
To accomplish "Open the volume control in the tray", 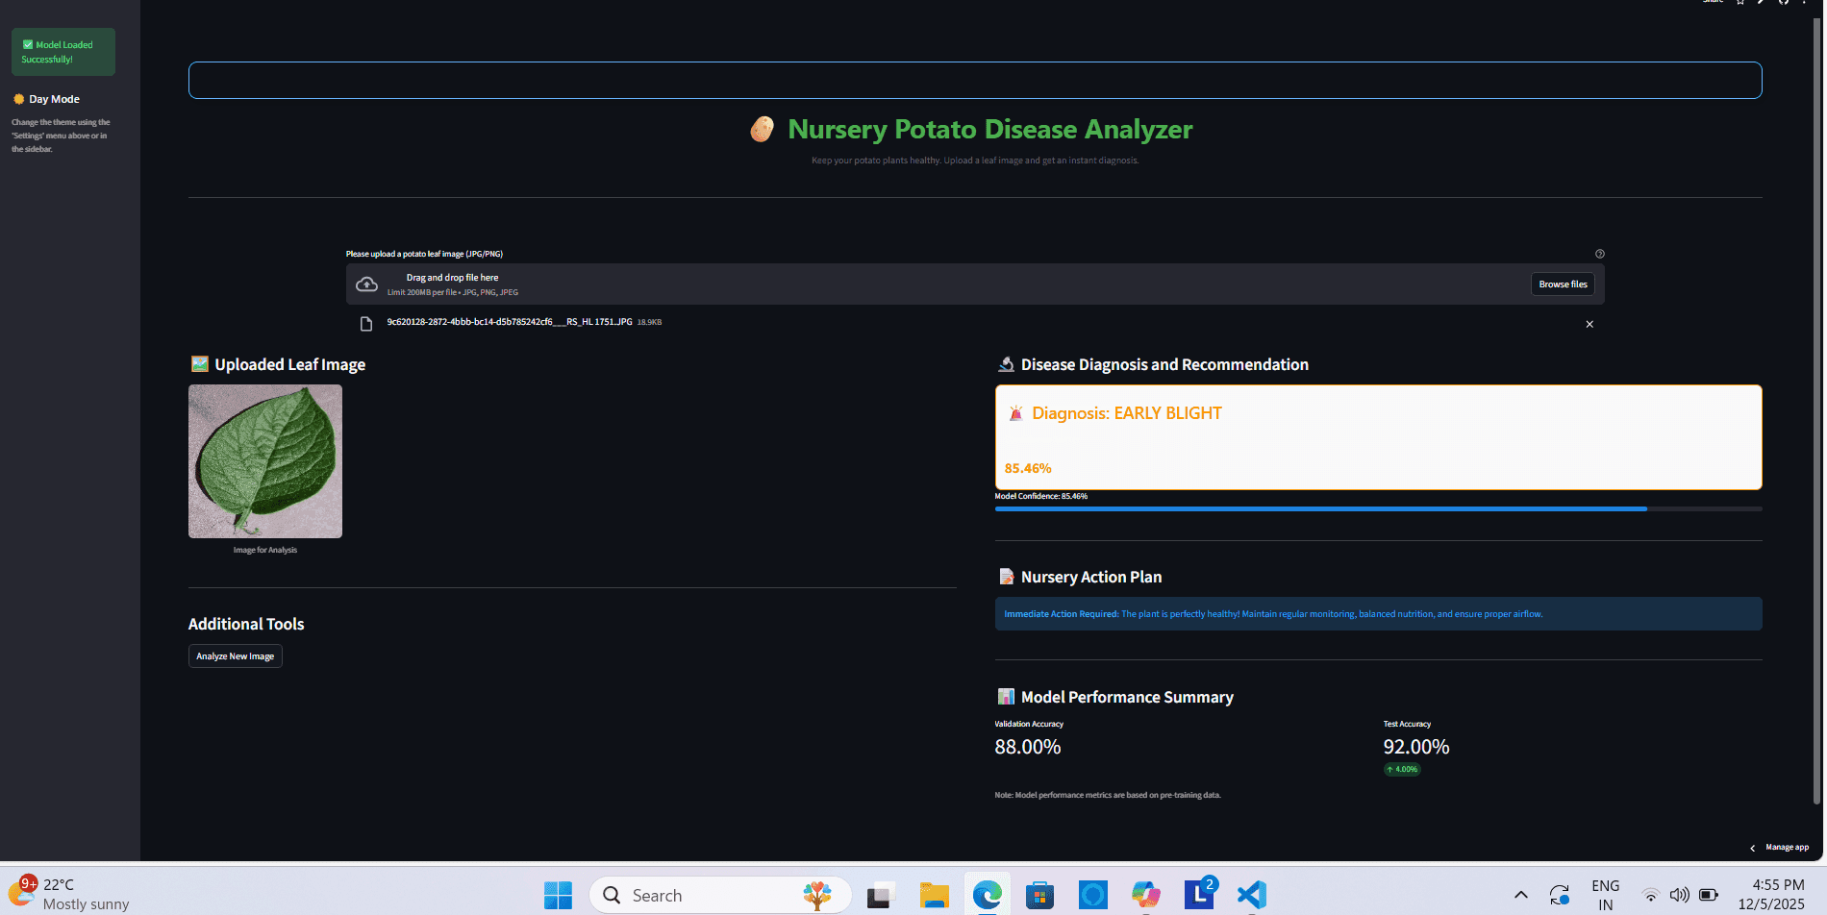I will click(x=1680, y=895).
